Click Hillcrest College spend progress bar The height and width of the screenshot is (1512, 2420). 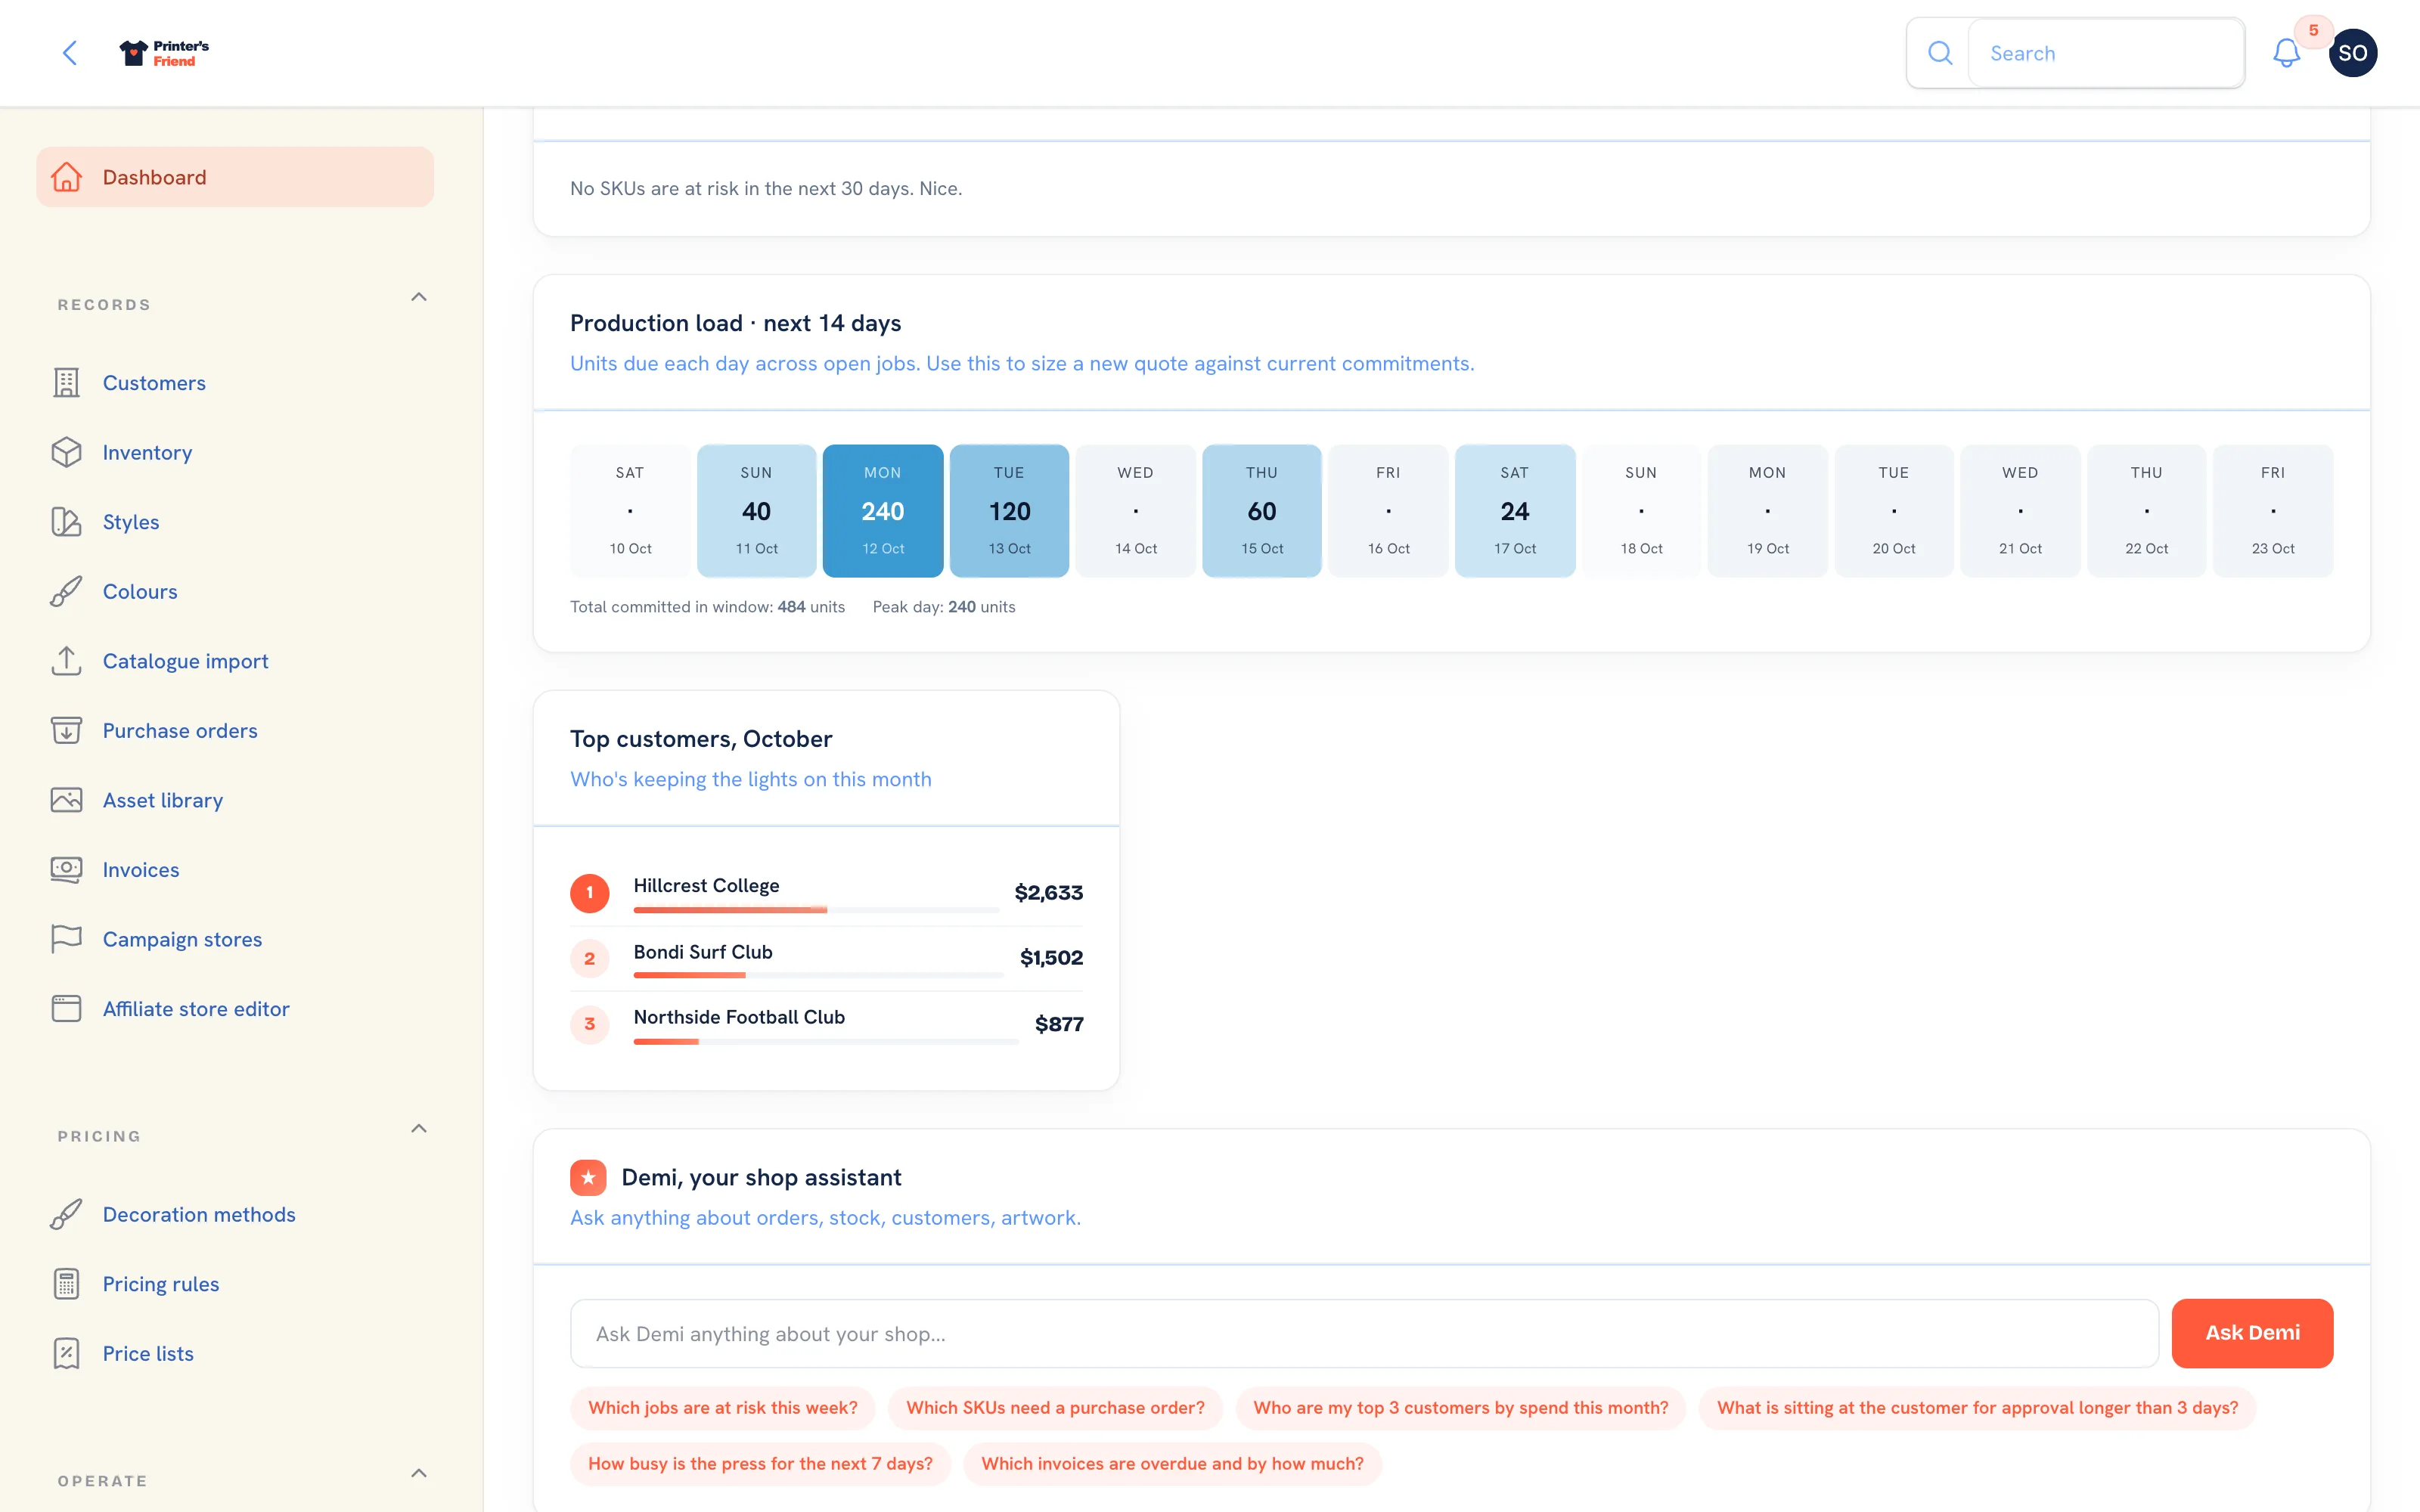point(816,910)
